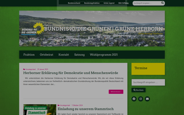
Task: Open Herborner Erklärung für Demokratie und Menschenwürde article
Action: pos(71,73)
